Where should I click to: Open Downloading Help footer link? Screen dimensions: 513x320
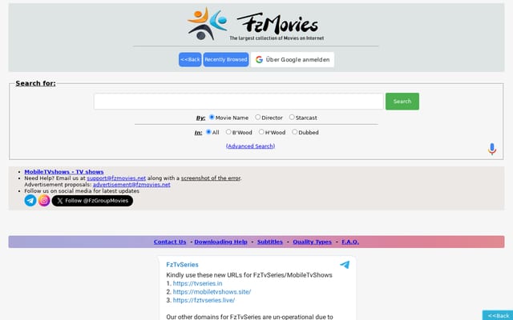pos(221,242)
